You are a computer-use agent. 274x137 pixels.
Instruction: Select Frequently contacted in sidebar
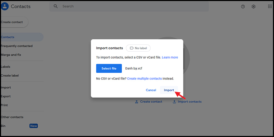click(x=17, y=46)
